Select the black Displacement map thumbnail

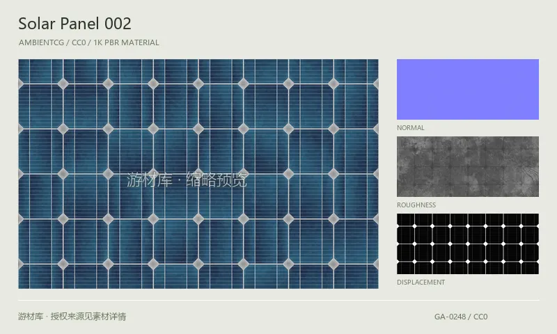pyautogui.click(x=467, y=244)
